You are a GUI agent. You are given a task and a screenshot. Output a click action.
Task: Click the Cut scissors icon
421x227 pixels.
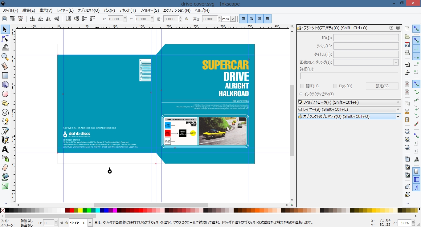tap(407, 112)
